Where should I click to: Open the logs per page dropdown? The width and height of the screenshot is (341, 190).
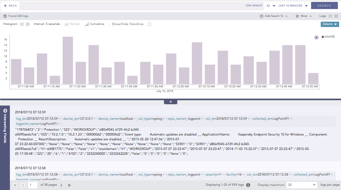coord(302,185)
